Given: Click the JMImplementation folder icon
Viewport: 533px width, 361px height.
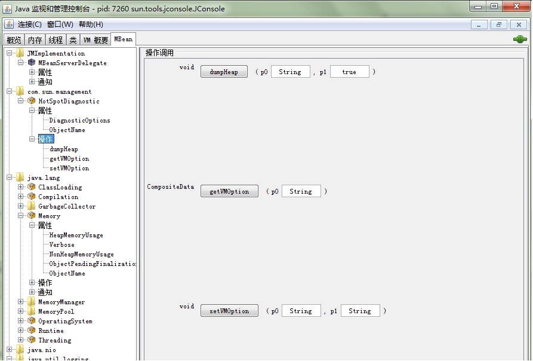Looking at the screenshot, I should point(20,53).
